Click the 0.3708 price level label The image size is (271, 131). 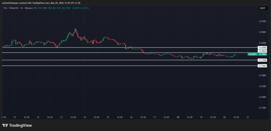[262, 60]
